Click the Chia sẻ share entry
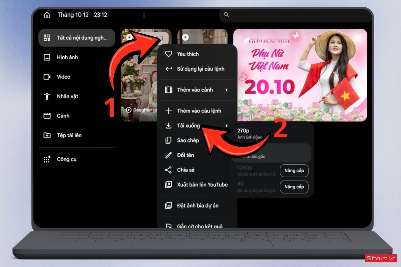This screenshot has height=267, width=401. click(x=197, y=170)
